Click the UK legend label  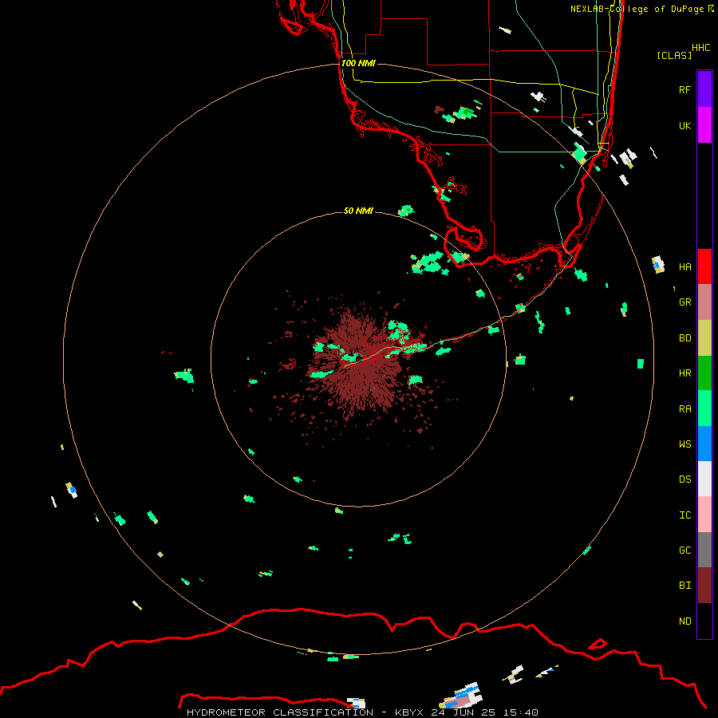pyautogui.click(x=684, y=125)
